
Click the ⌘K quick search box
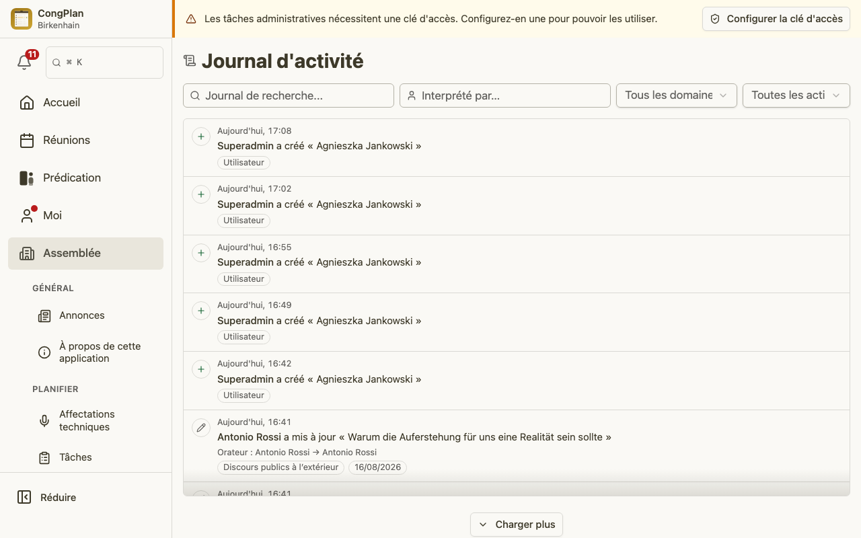[104, 63]
